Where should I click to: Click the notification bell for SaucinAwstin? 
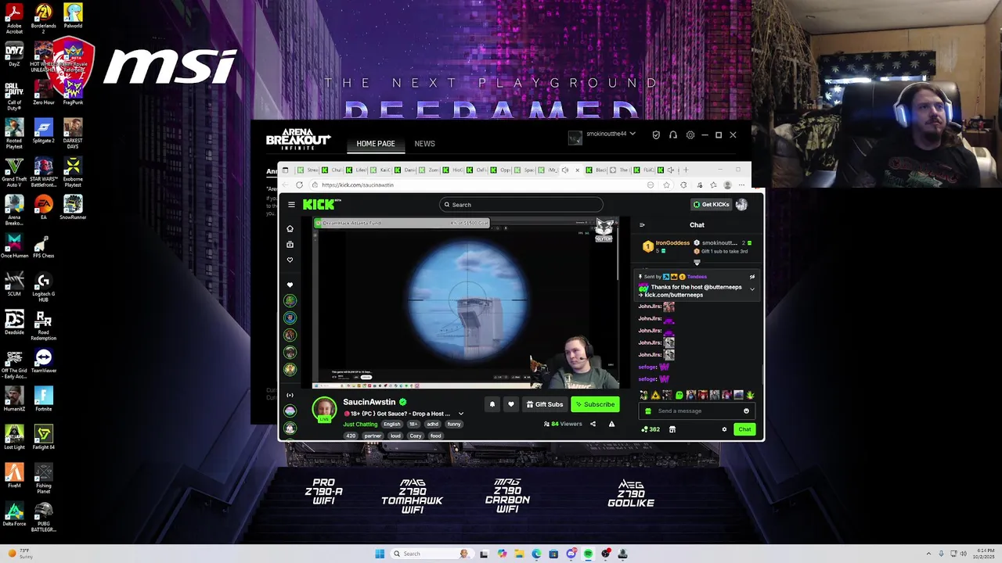[x=492, y=404]
